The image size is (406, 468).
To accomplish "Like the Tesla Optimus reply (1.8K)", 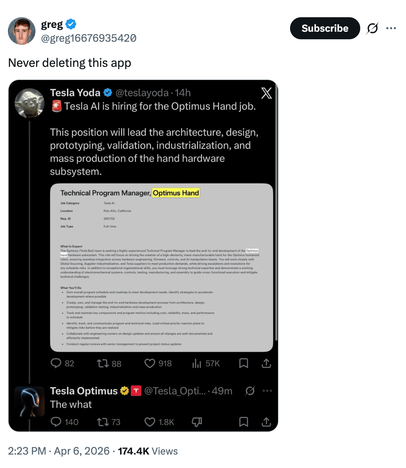I will pos(150,422).
